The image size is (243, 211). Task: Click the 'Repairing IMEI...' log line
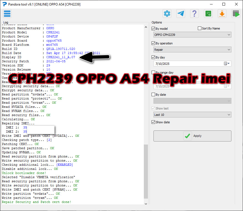[18, 123]
